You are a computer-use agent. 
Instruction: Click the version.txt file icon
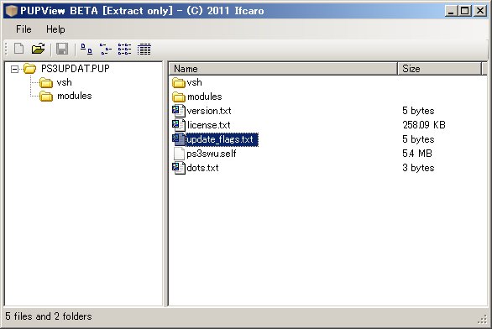click(179, 111)
